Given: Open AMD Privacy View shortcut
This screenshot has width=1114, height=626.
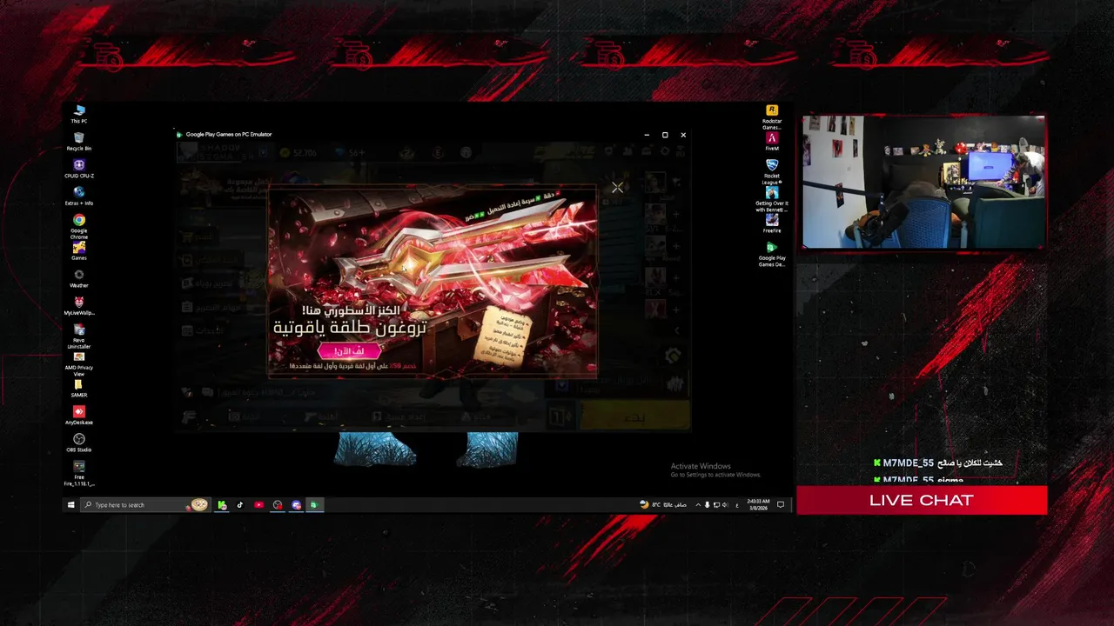Looking at the screenshot, I should coord(79,363).
